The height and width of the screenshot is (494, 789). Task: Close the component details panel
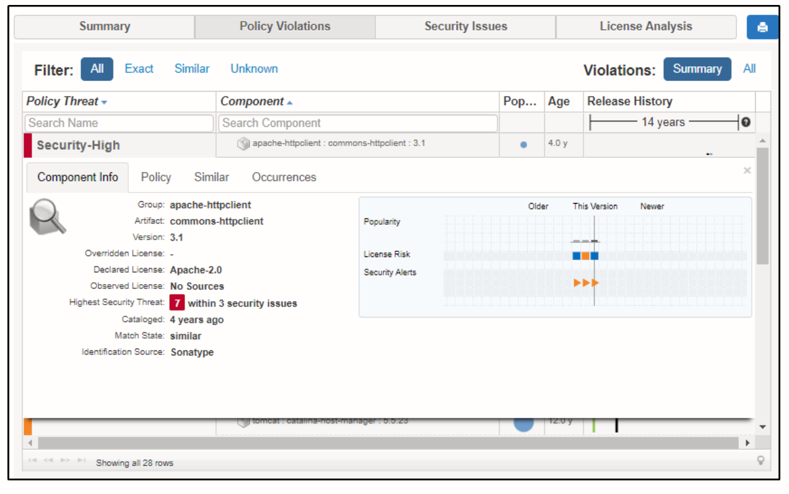[747, 170]
